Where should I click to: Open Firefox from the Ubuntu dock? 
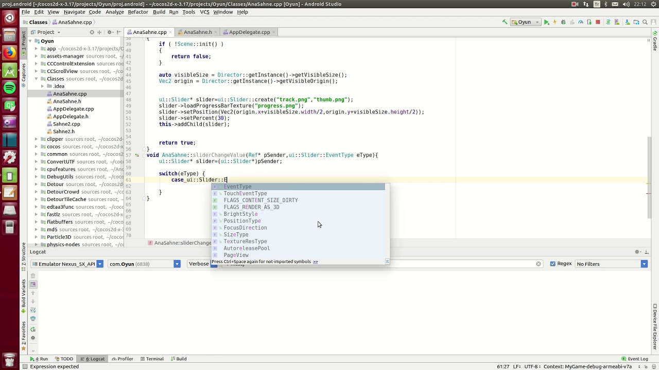pos(9,53)
